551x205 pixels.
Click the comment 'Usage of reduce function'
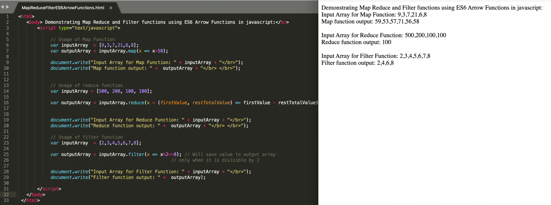point(87,85)
